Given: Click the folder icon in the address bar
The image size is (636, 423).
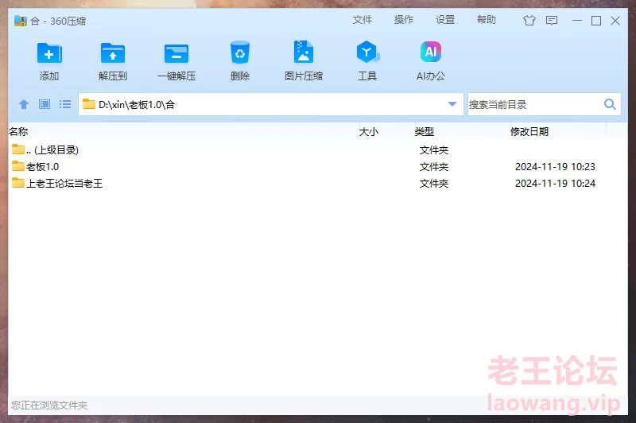Looking at the screenshot, I should pos(89,104).
